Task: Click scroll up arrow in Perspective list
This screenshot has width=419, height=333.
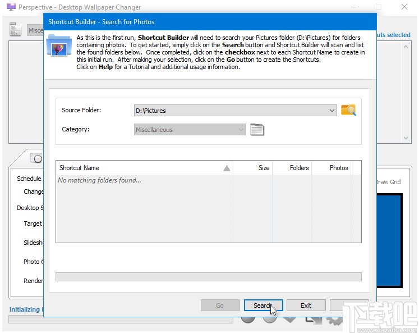Action: click(406, 47)
